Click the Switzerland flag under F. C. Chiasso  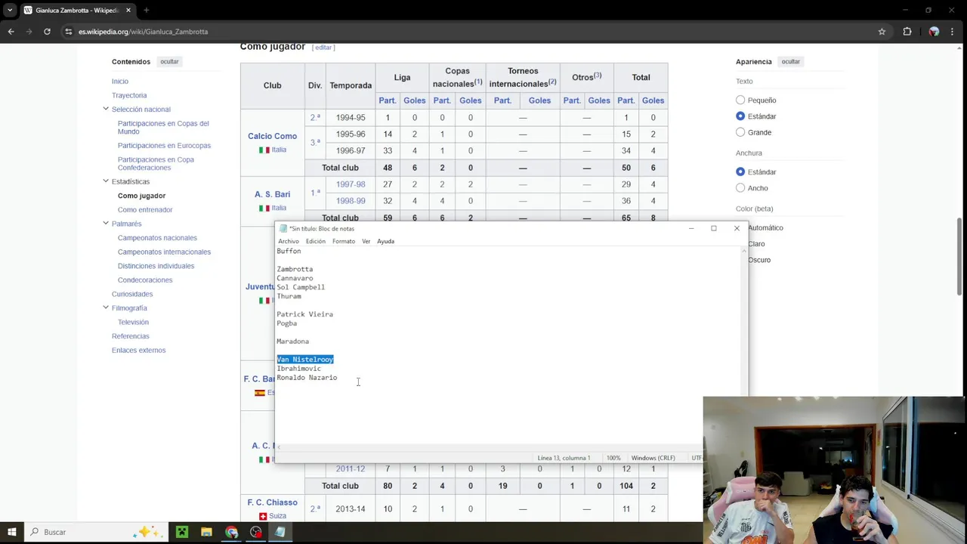click(x=263, y=516)
